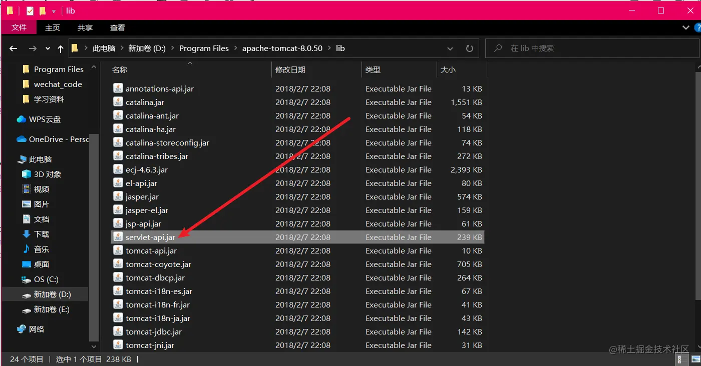Click the 文档 document icon
The image size is (701, 366).
(x=27, y=219)
